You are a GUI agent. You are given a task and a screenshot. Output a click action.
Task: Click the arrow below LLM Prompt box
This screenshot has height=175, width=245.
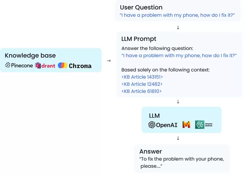coord(178,102)
